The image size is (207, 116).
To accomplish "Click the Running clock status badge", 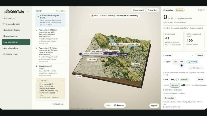I will 184,80.
